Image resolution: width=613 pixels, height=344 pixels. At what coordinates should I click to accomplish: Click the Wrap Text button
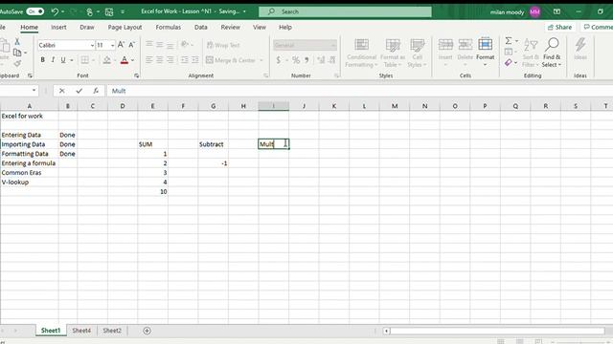click(223, 45)
